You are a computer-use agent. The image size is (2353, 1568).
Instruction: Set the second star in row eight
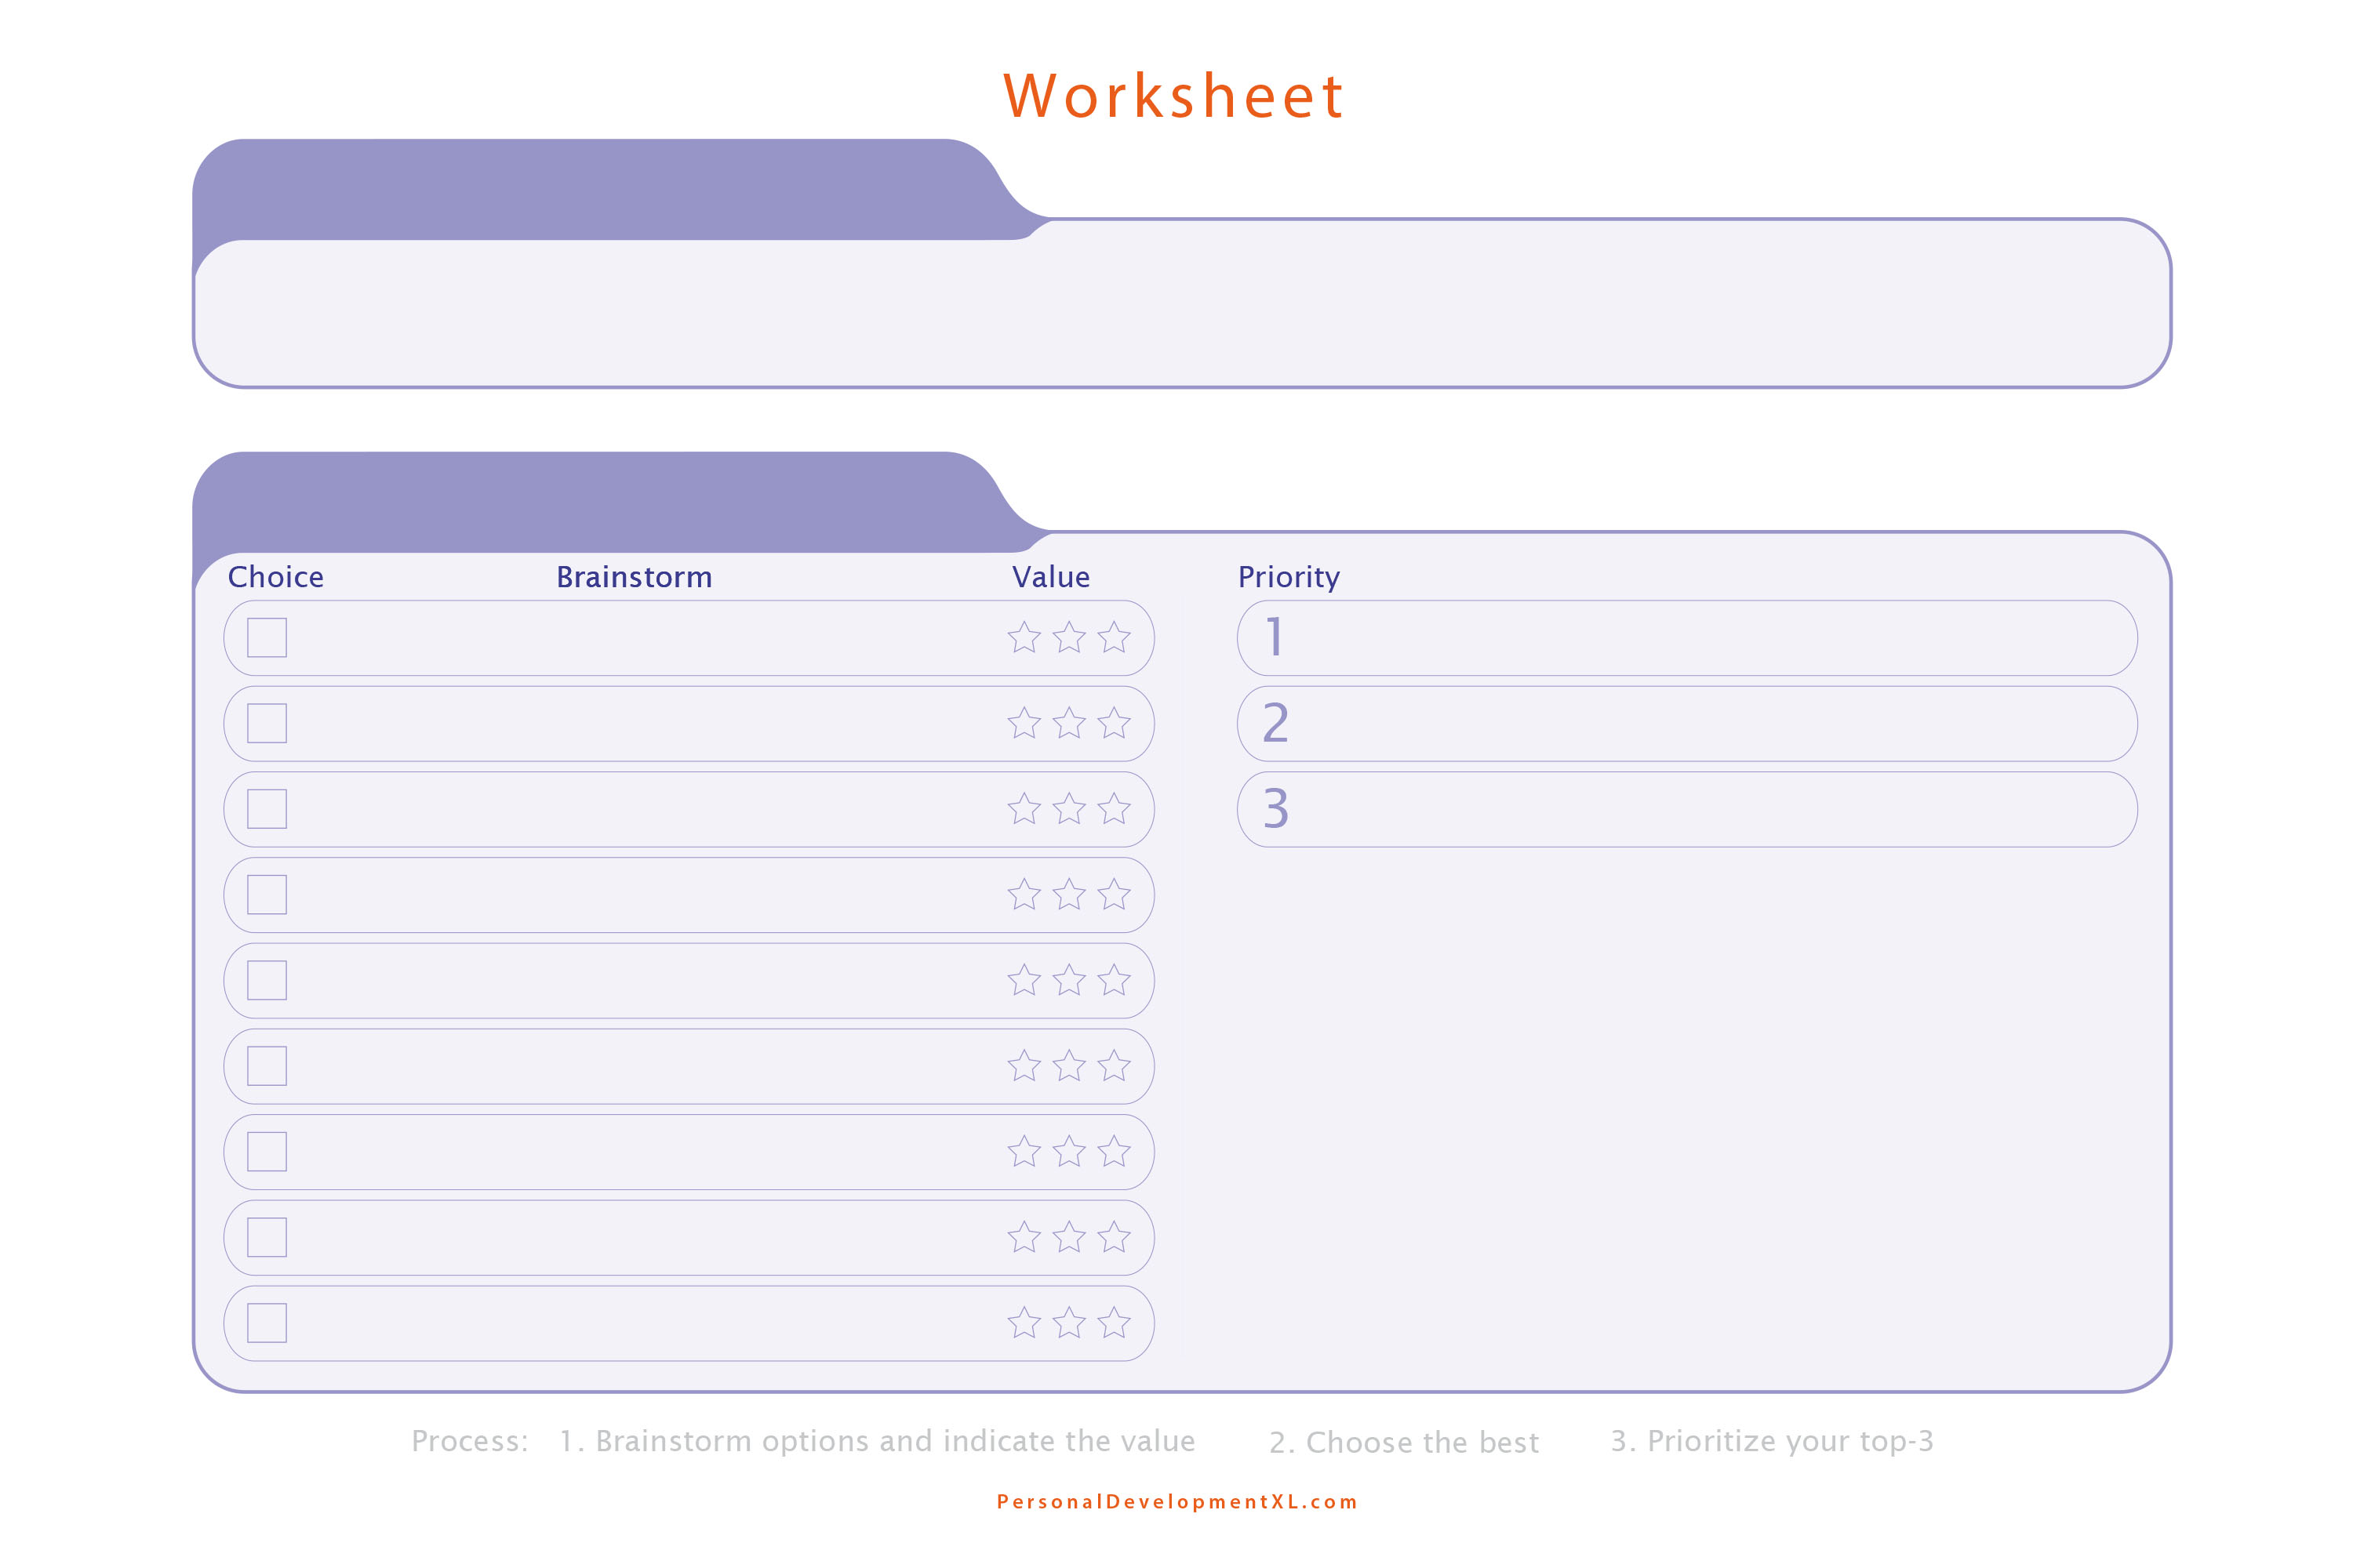click(1070, 1237)
